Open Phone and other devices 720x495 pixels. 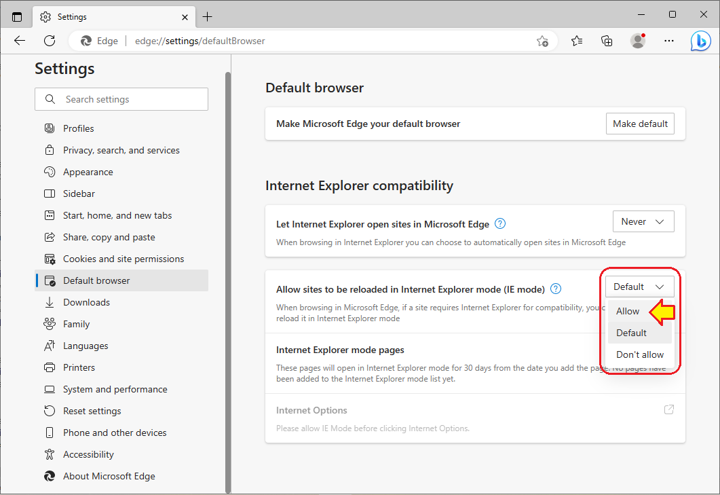coord(121,433)
